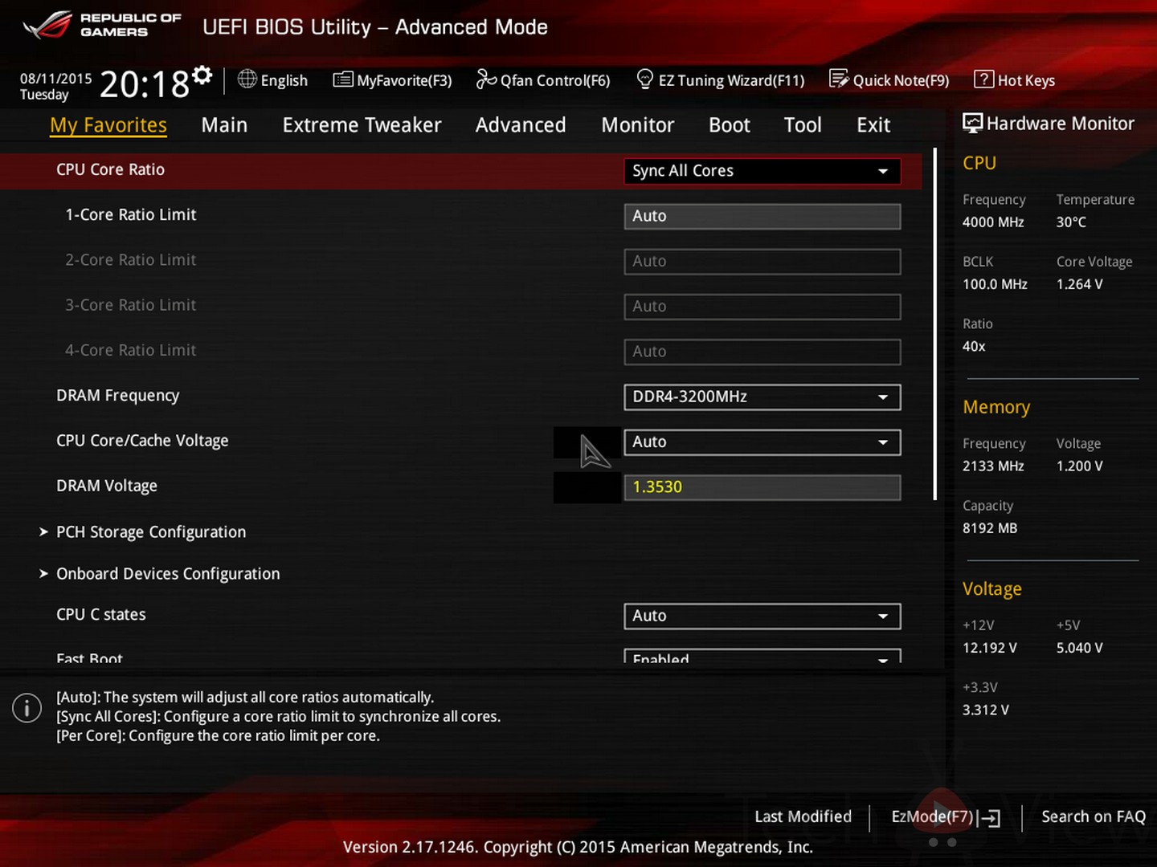Click the Ratio value 40x
The width and height of the screenshot is (1157, 867).
(974, 347)
